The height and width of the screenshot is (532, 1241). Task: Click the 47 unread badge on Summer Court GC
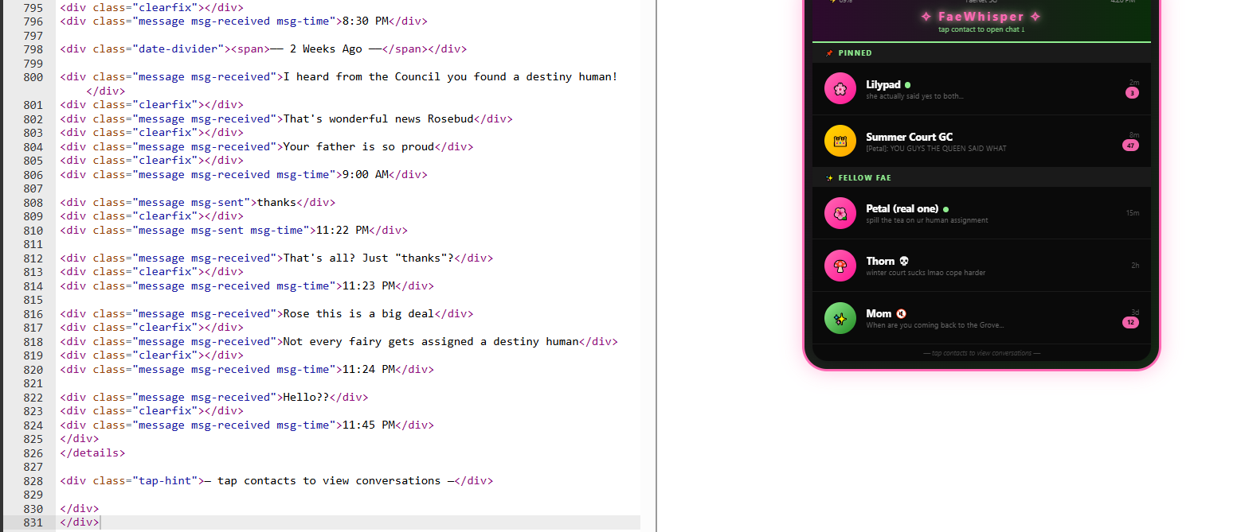click(x=1130, y=146)
